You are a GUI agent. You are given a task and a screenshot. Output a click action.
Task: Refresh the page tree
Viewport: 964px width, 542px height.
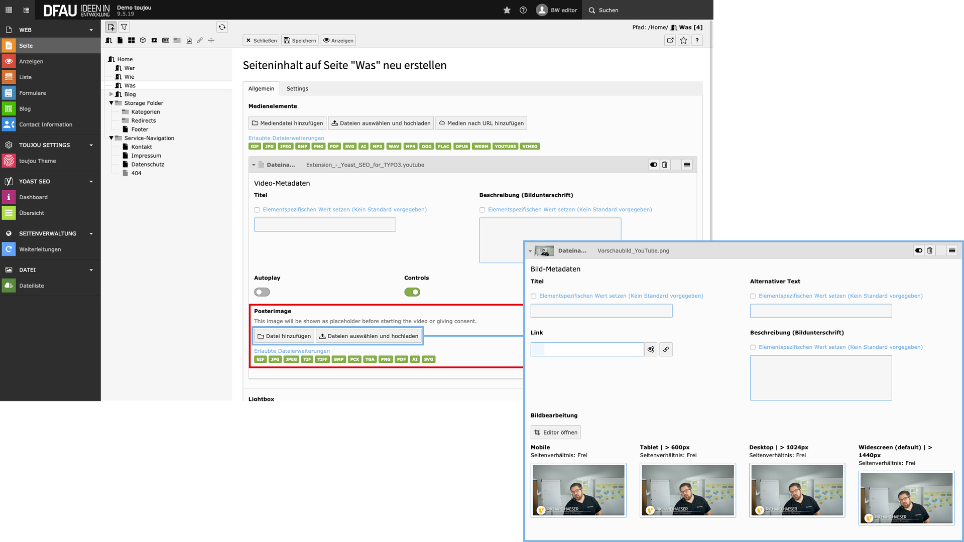point(222,27)
